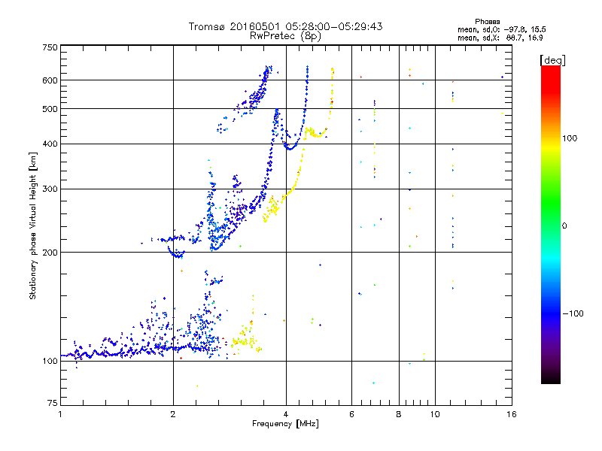Click the x-axis tick label '6'
602x451 pixels.
[x=351, y=414]
